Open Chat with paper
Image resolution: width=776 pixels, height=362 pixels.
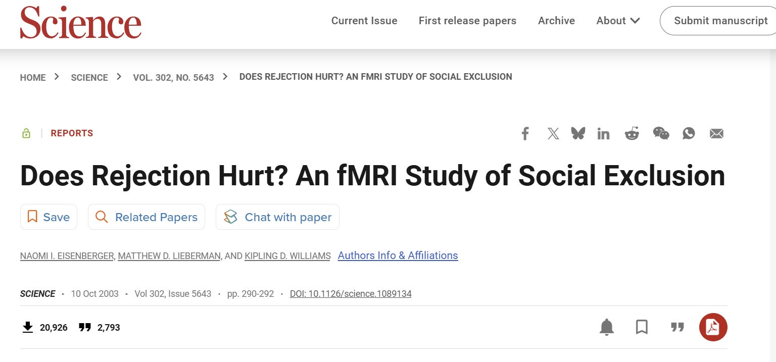pyautogui.click(x=277, y=217)
